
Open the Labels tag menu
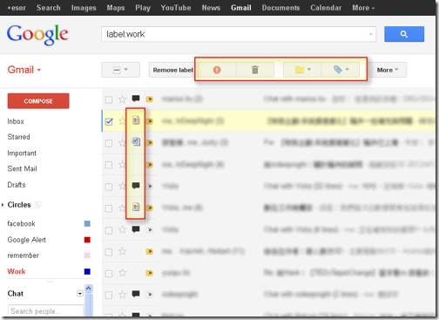point(341,70)
